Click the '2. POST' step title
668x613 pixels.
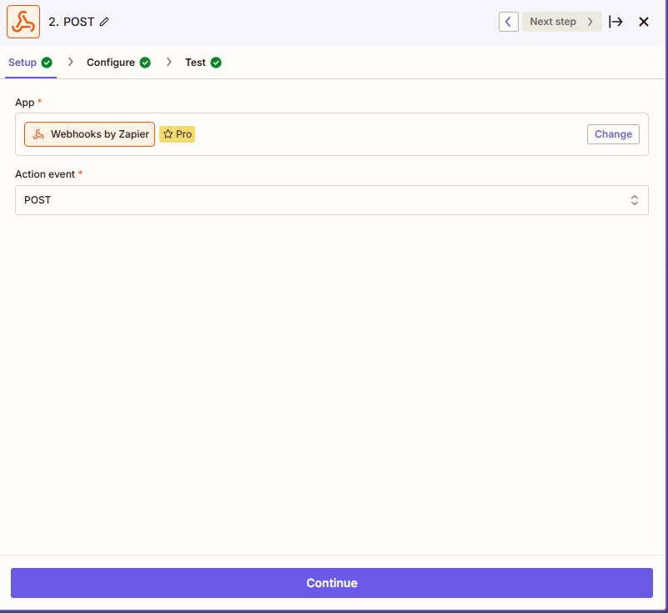[x=71, y=22]
